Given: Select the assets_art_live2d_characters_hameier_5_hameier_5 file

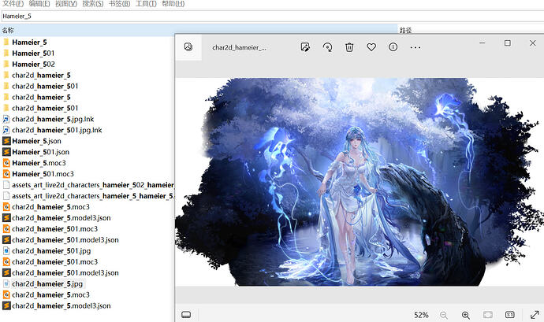Looking at the screenshot, I should pyautogui.click(x=92, y=196).
